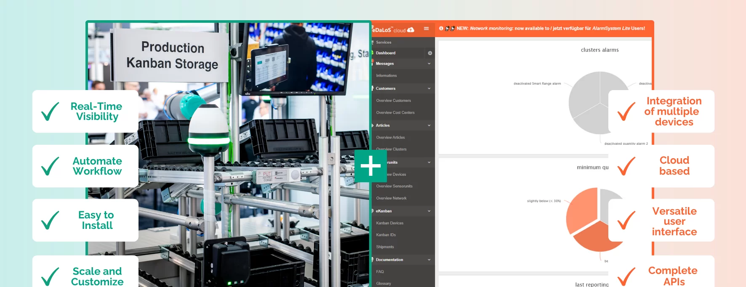Open FAQ under Documentation

click(380, 272)
